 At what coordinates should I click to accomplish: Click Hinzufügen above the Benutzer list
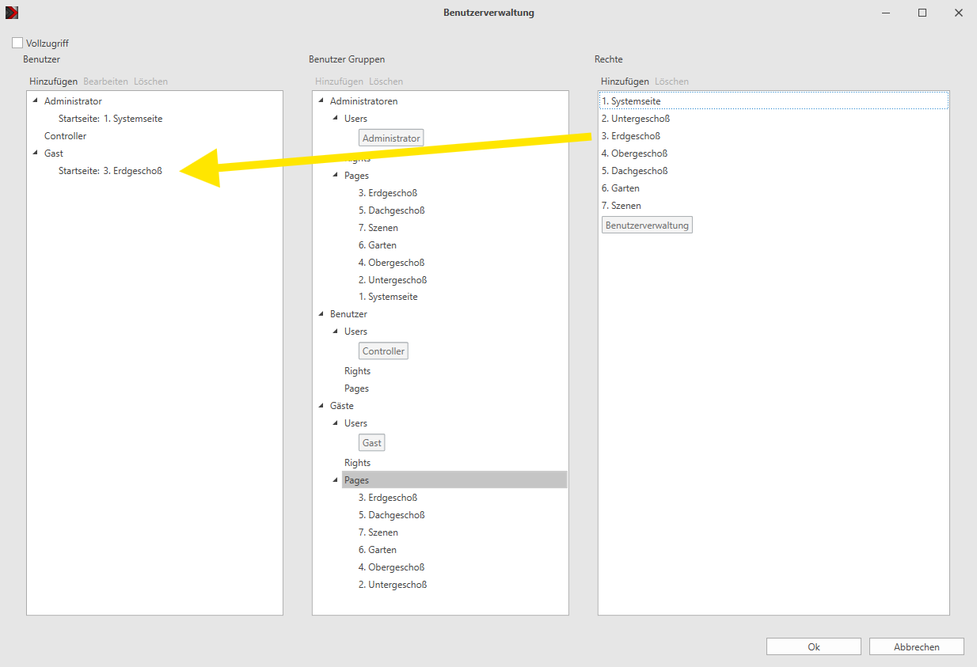coord(54,81)
